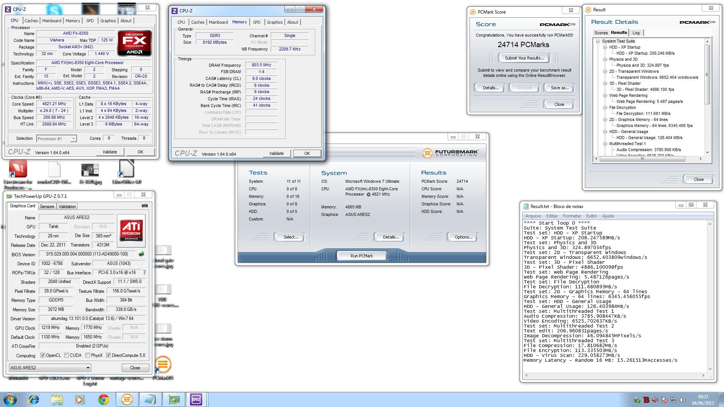Click the red B tray icon
Viewport: 724px width, 407px height.
(x=646, y=400)
